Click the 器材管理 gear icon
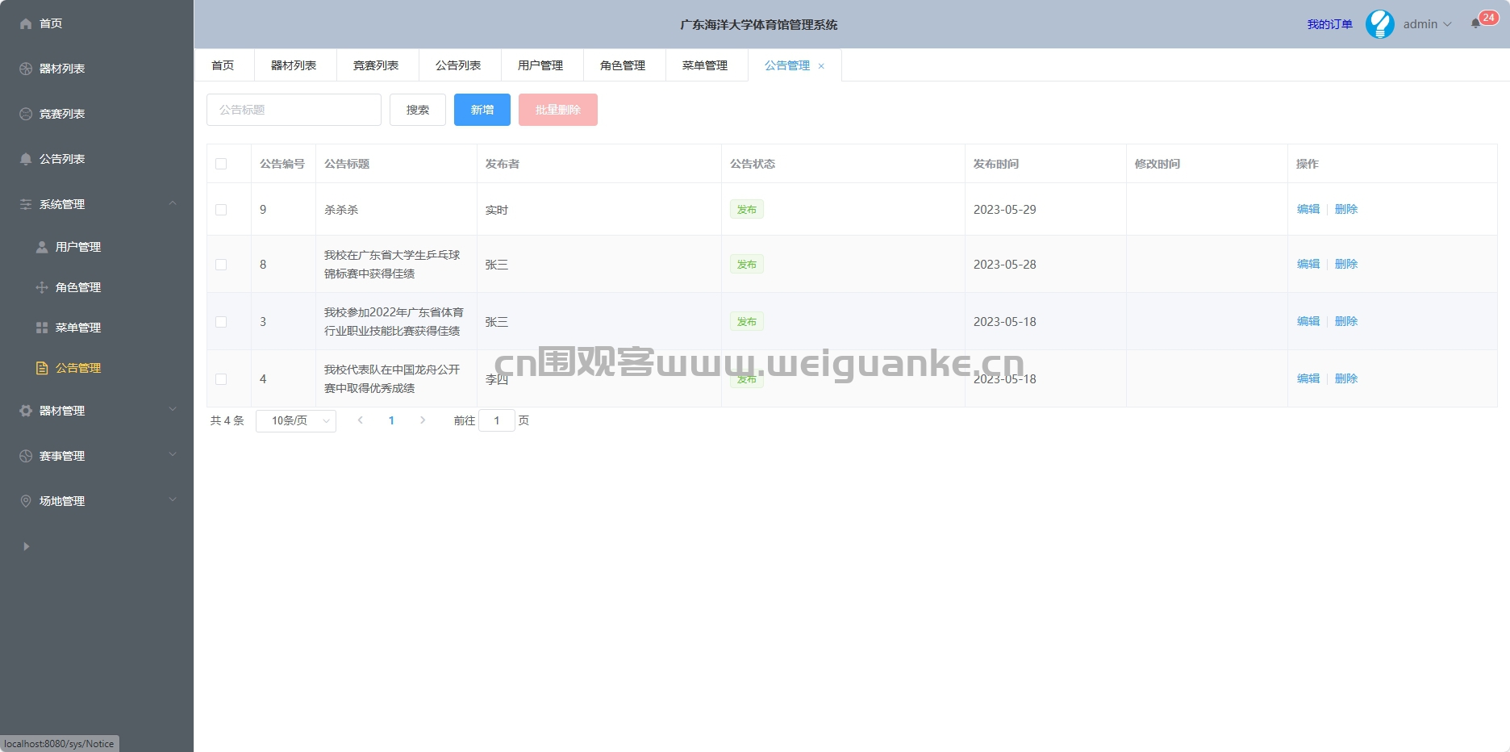 pos(26,411)
